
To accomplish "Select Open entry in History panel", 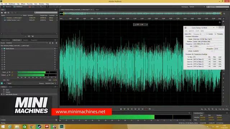I will click(x=7, y=90).
